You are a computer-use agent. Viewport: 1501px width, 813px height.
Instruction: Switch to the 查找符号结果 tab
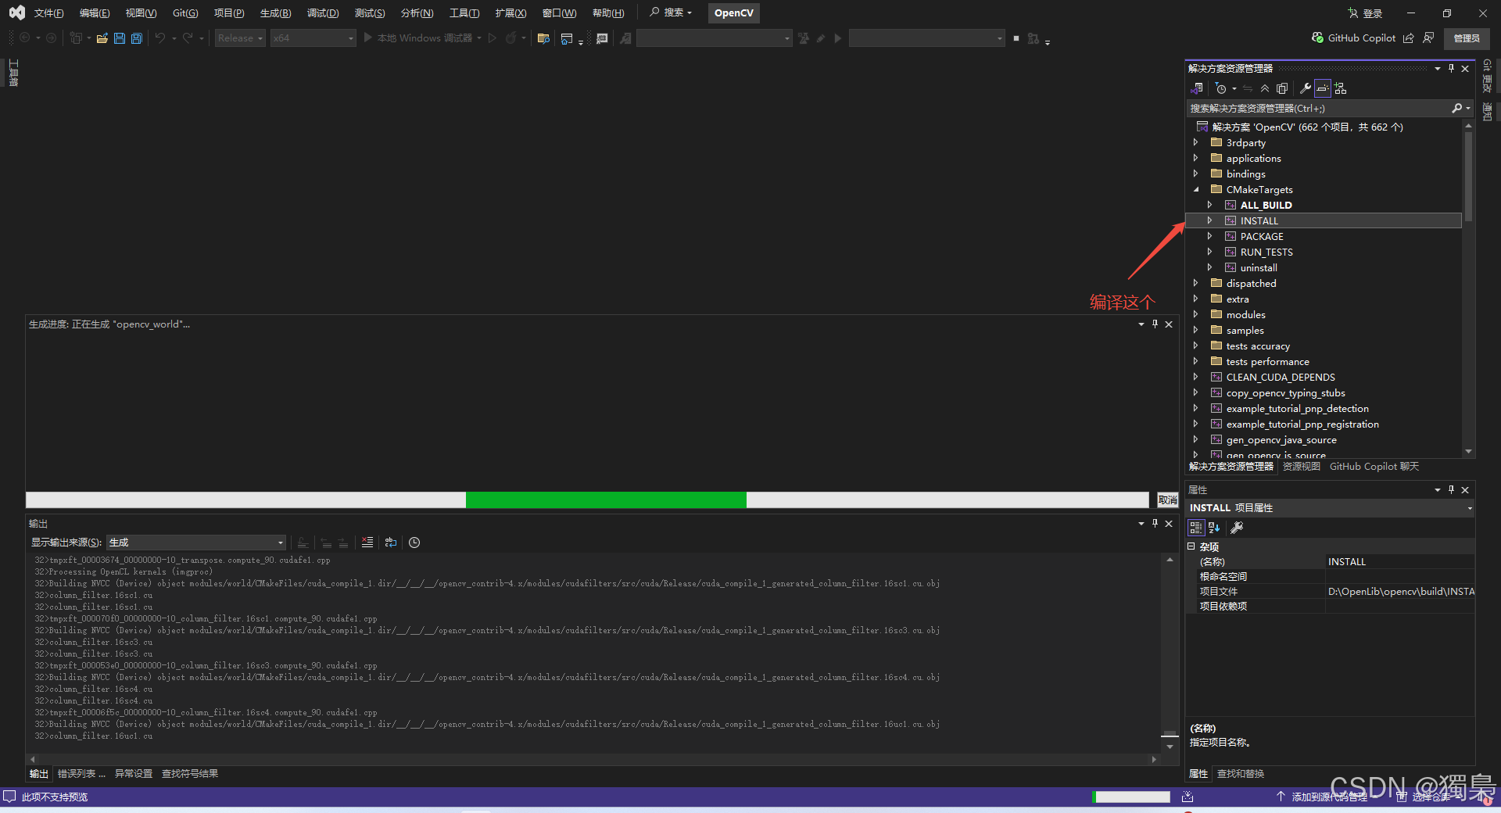pyautogui.click(x=190, y=774)
